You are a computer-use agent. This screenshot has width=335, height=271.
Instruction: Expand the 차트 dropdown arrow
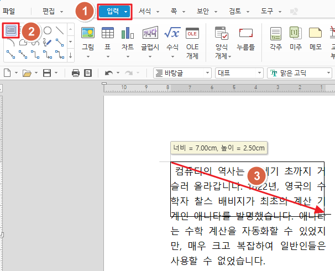pyautogui.click(x=128, y=57)
